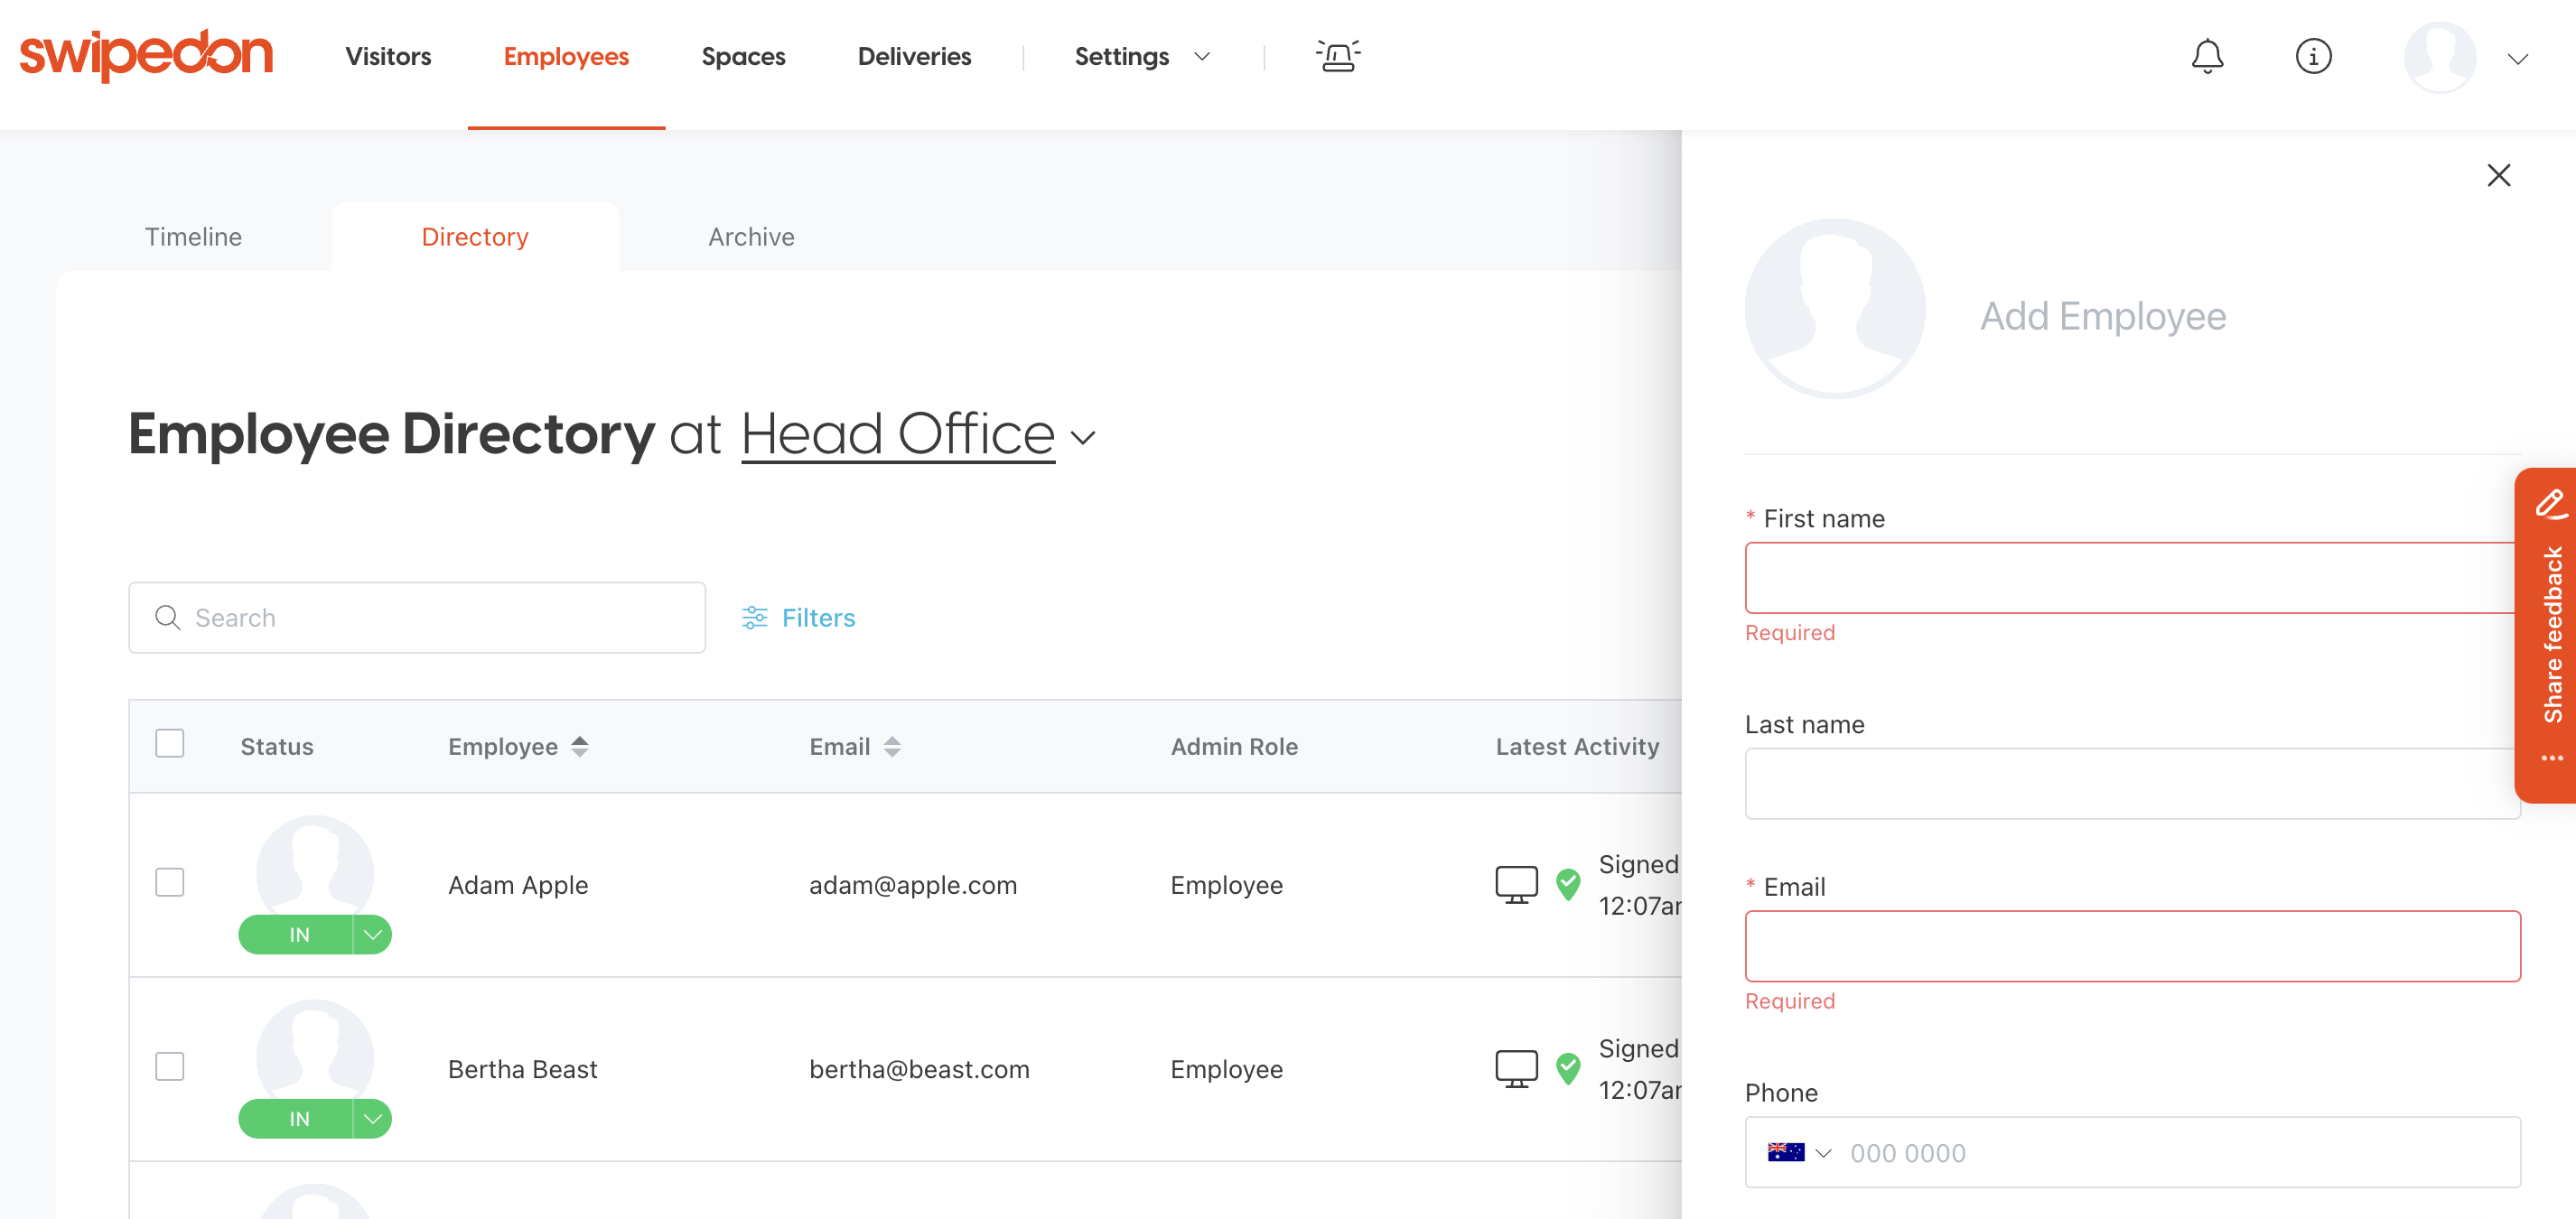Click the Adam Apple name

coord(518,884)
